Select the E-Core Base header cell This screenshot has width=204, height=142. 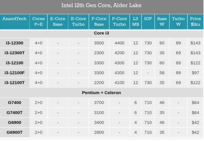[58, 21]
